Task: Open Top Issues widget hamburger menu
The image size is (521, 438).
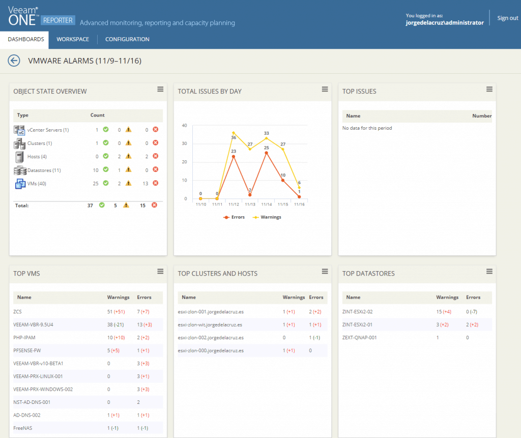Action: pos(489,90)
